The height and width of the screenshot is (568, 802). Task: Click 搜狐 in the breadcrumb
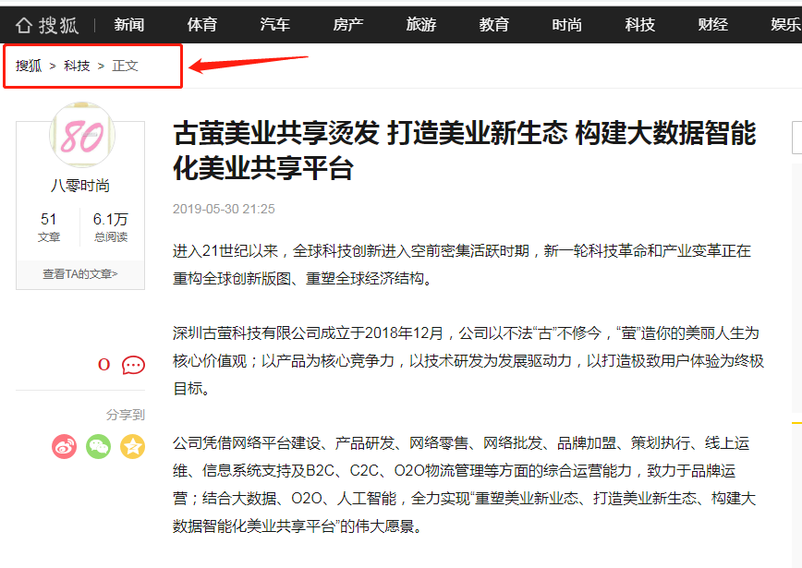[29, 66]
